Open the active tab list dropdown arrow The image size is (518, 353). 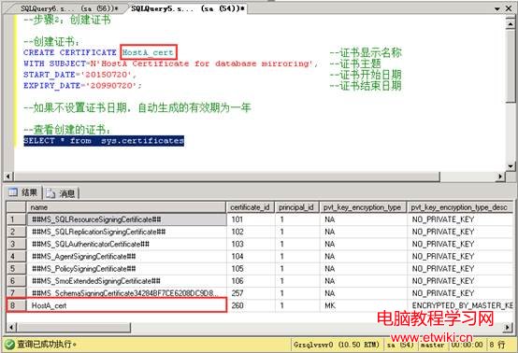pyautogui.click(x=497, y=8)
